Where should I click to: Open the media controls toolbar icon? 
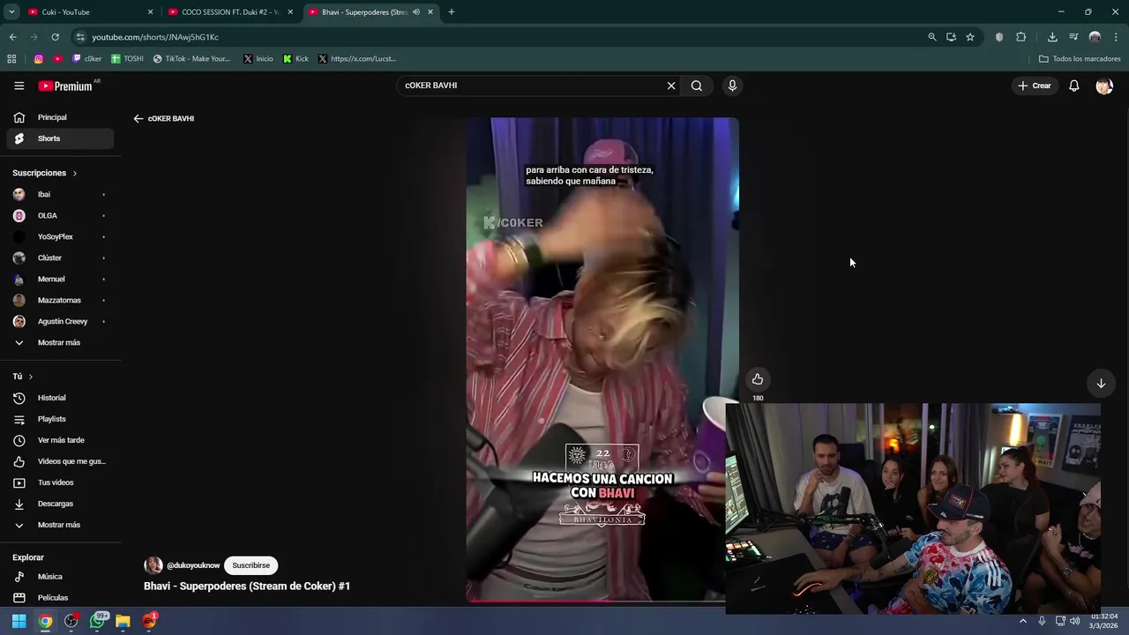[1073, 37]
